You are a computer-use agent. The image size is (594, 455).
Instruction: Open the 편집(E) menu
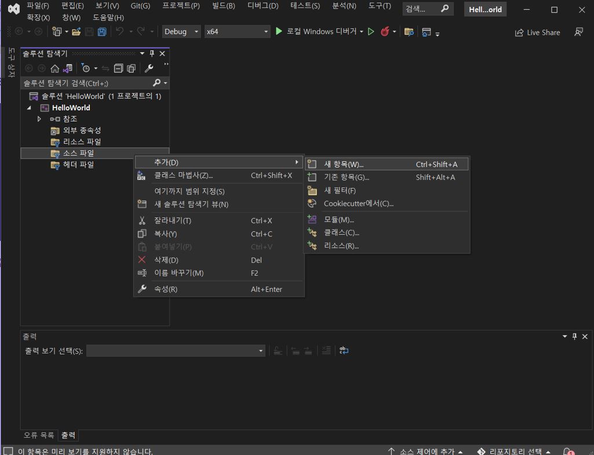tap(72, 6)
